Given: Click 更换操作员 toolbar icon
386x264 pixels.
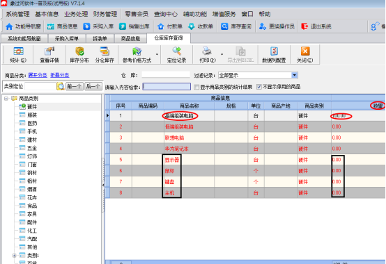Looking at the screenshot, I should 263,26.
